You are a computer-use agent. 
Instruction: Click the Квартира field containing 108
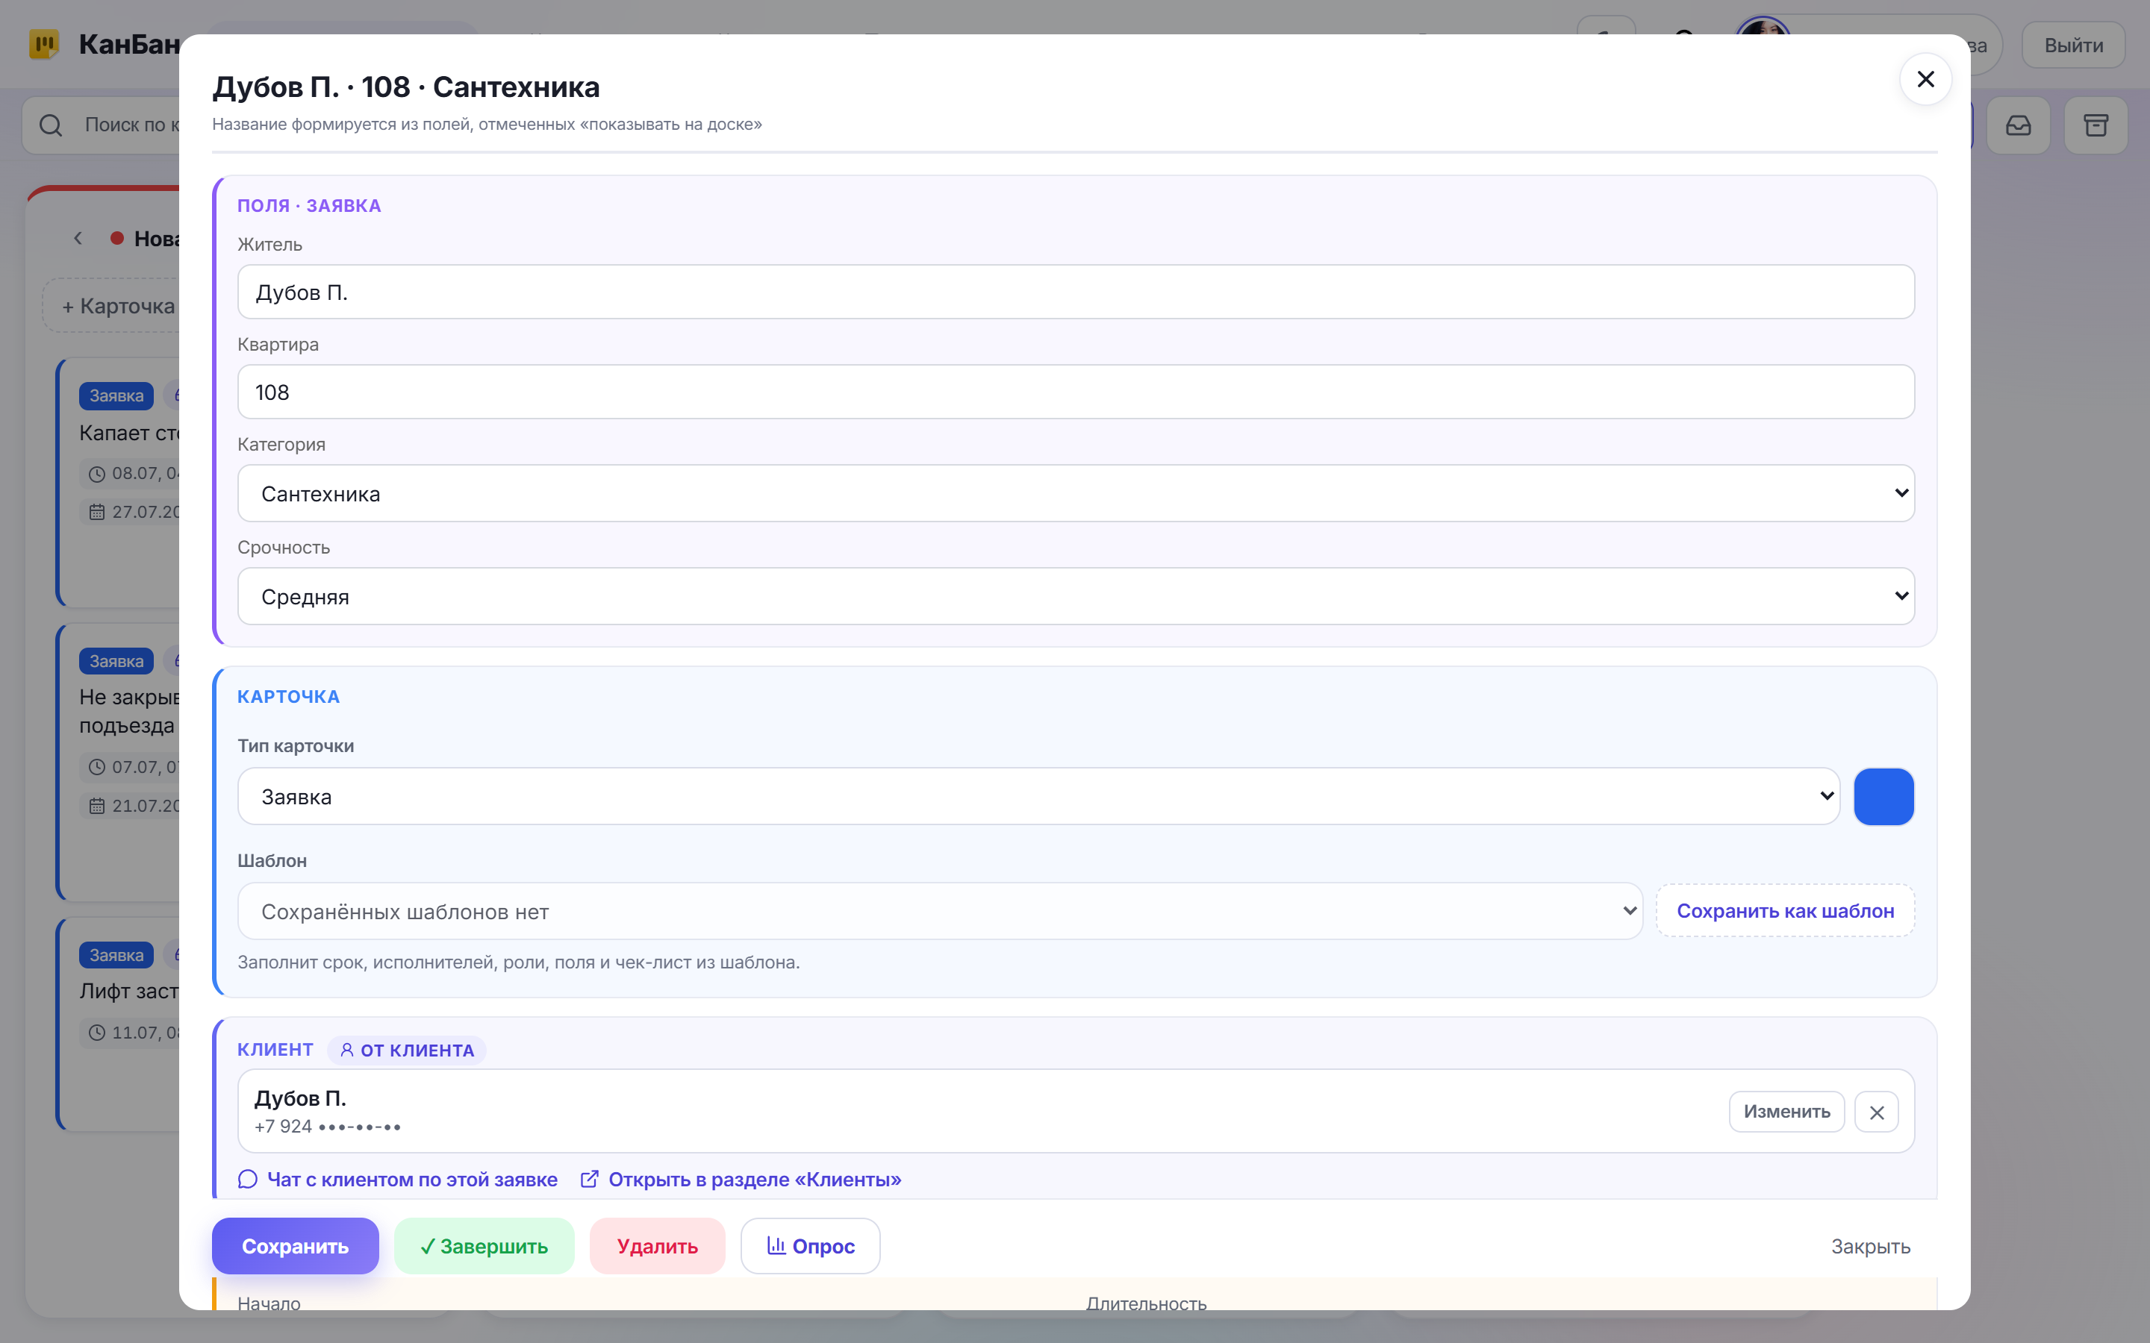pyautogui.click(x=1076, y=392)
